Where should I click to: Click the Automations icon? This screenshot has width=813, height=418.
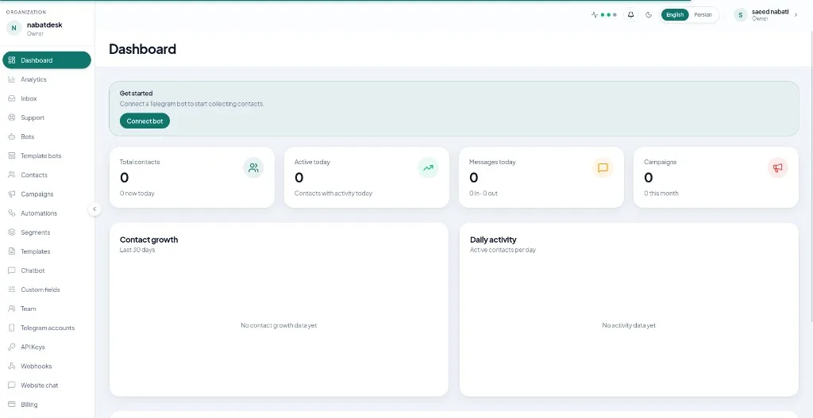point(12,213)
